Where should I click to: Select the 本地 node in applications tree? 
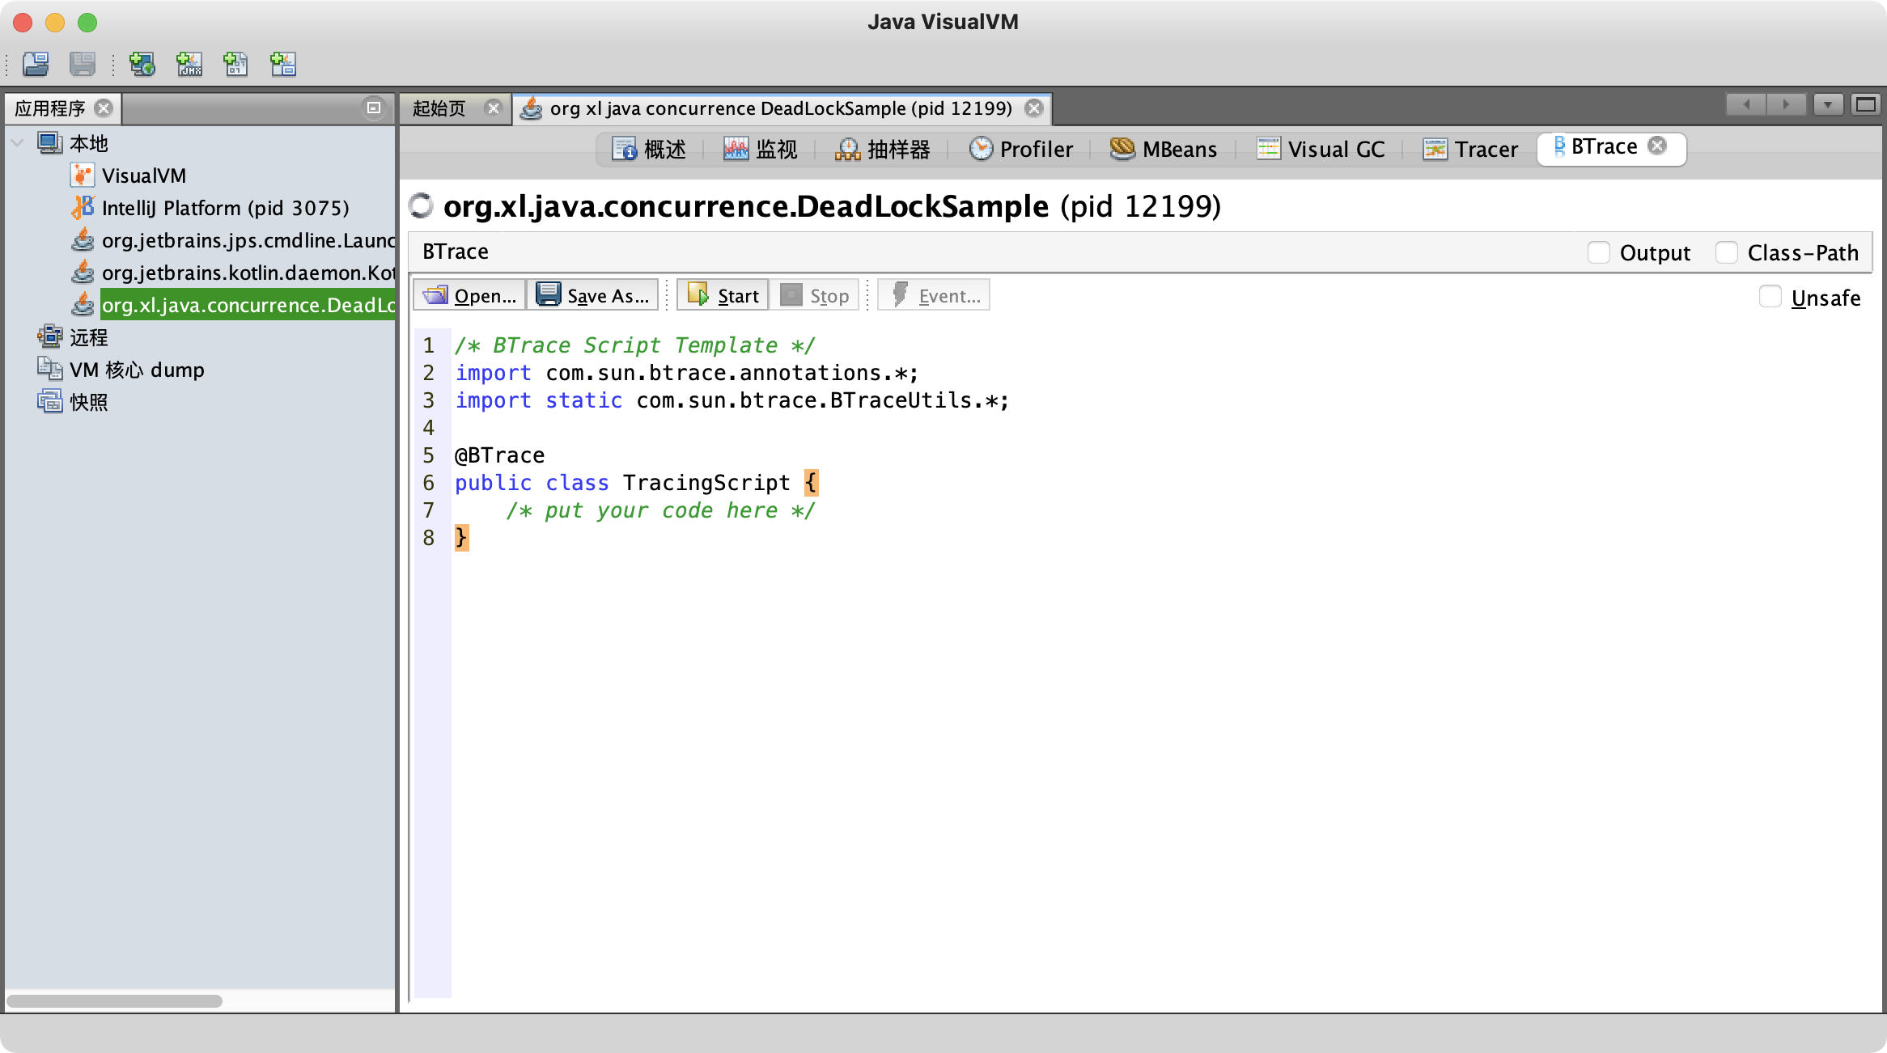tap(88, 143)
